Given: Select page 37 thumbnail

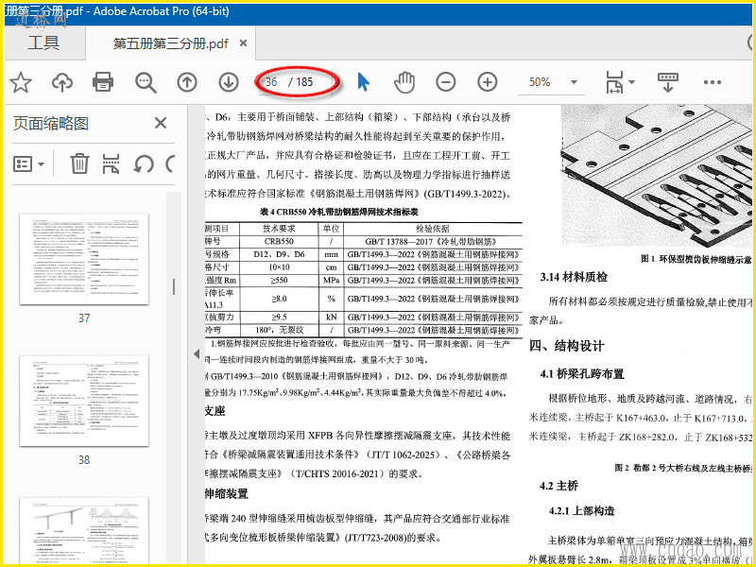Looking at the screenshot, I should (84, 259).
